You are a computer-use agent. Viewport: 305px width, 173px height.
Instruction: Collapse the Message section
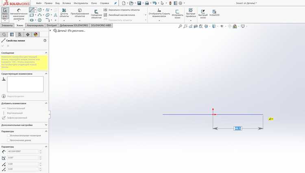46,53
